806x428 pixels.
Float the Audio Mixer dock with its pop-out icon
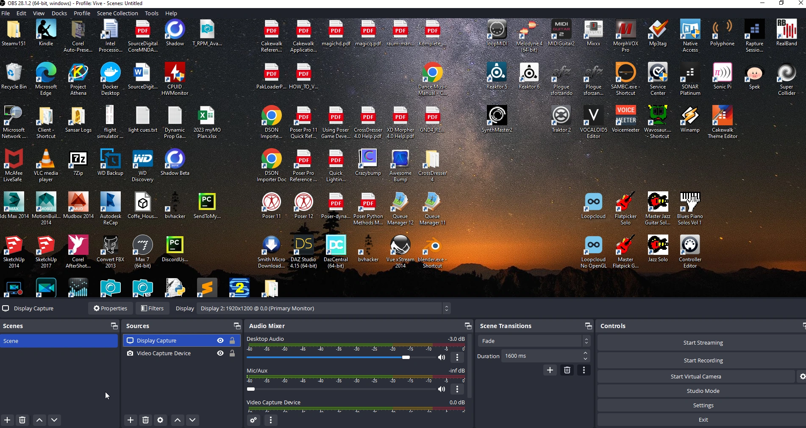(468, 326)
